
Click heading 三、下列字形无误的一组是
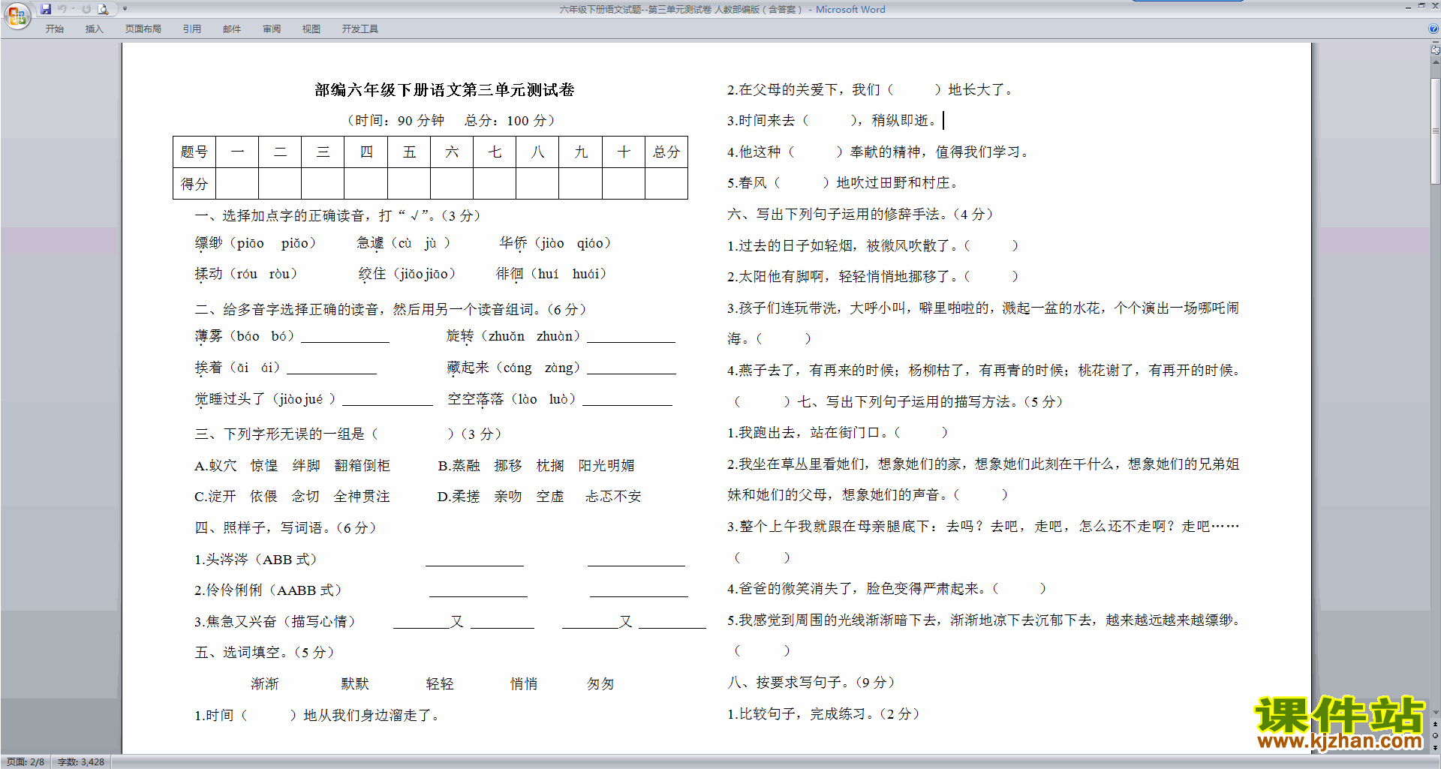(x=348, y=434)
